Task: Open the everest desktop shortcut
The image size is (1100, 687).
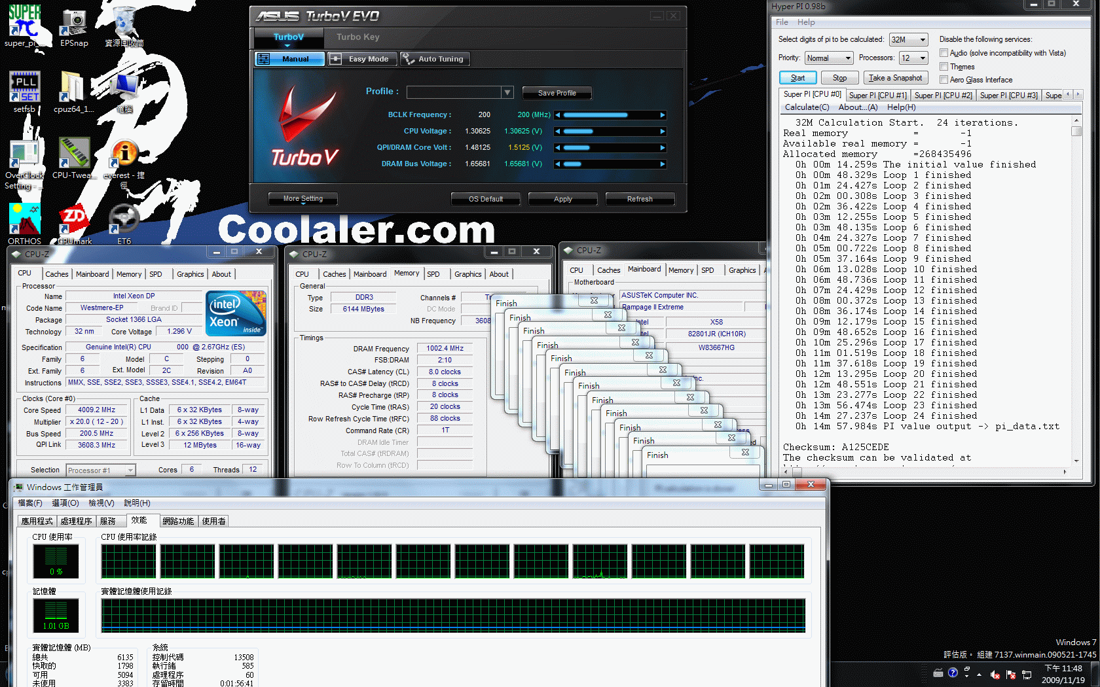Action: coord(124,153)
